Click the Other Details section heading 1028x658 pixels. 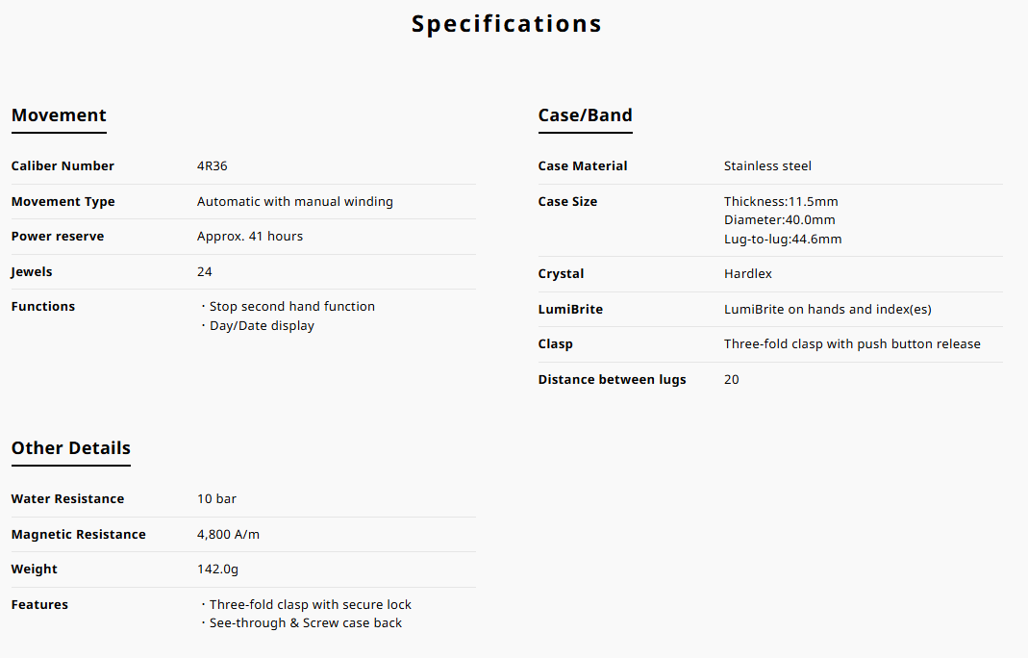(x=70, y=448)
